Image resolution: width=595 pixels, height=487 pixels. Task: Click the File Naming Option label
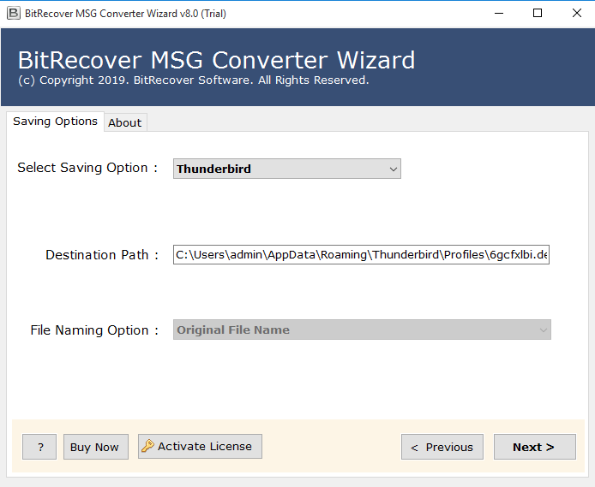[94, 330]
